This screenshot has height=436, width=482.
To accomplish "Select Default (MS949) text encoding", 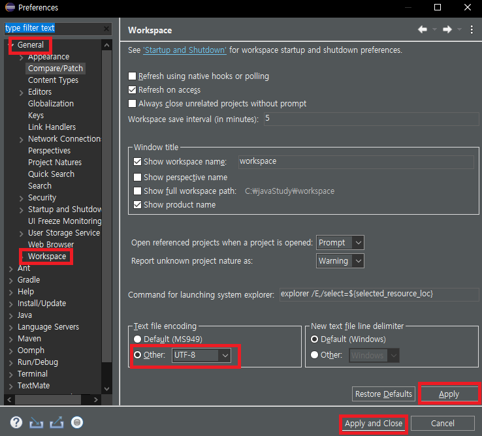I will (137, 339).
